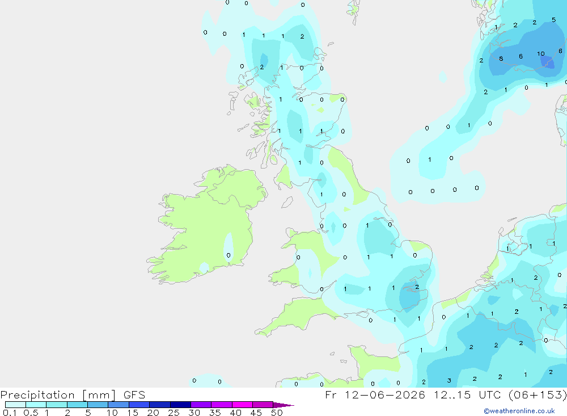Click the 35–40 mm purple legend segment
The image size is (567, 416).
[222, 405]
